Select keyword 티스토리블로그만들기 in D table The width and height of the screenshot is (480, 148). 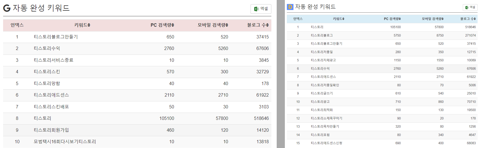pyautogui.click(x=326, y=44)
